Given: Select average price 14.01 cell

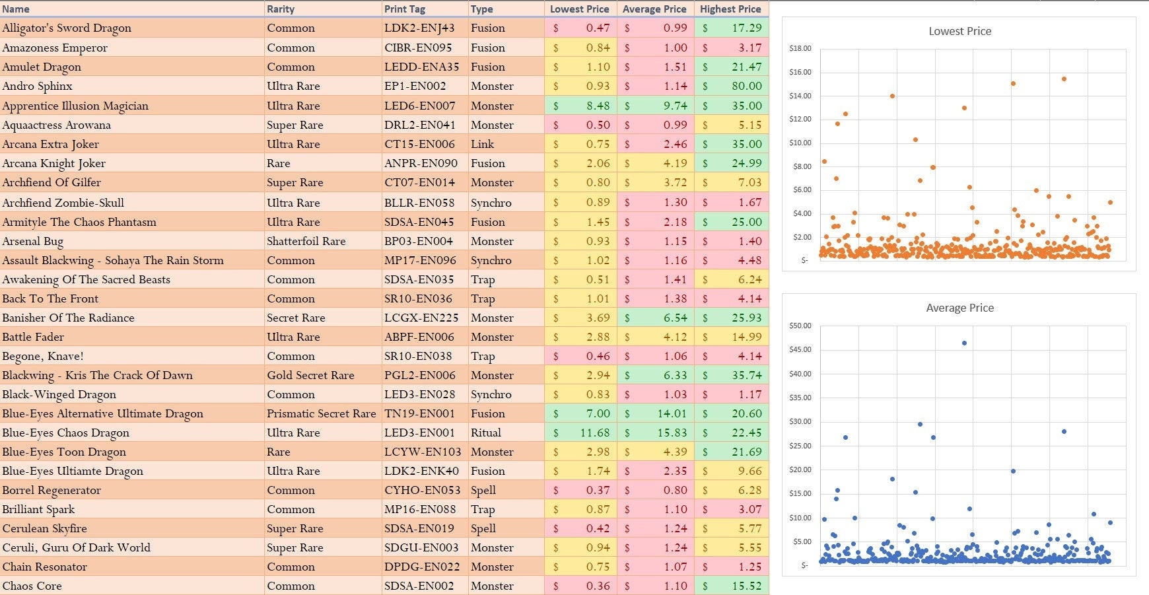Looking at the screenshot, I should (x=655, y=413).
